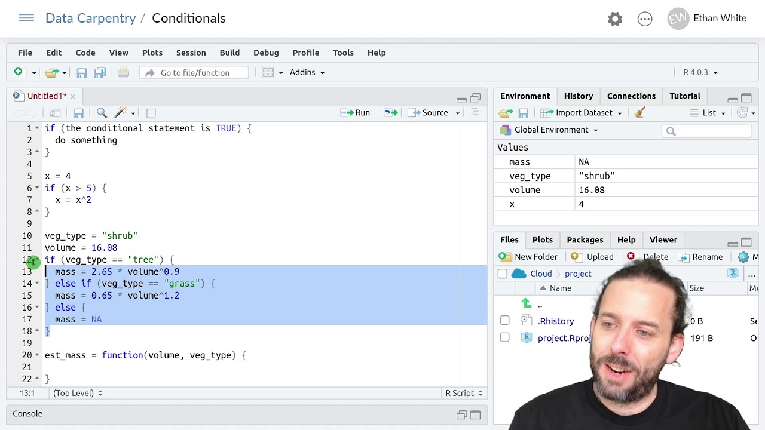Create a New Folder

(528, 257)
